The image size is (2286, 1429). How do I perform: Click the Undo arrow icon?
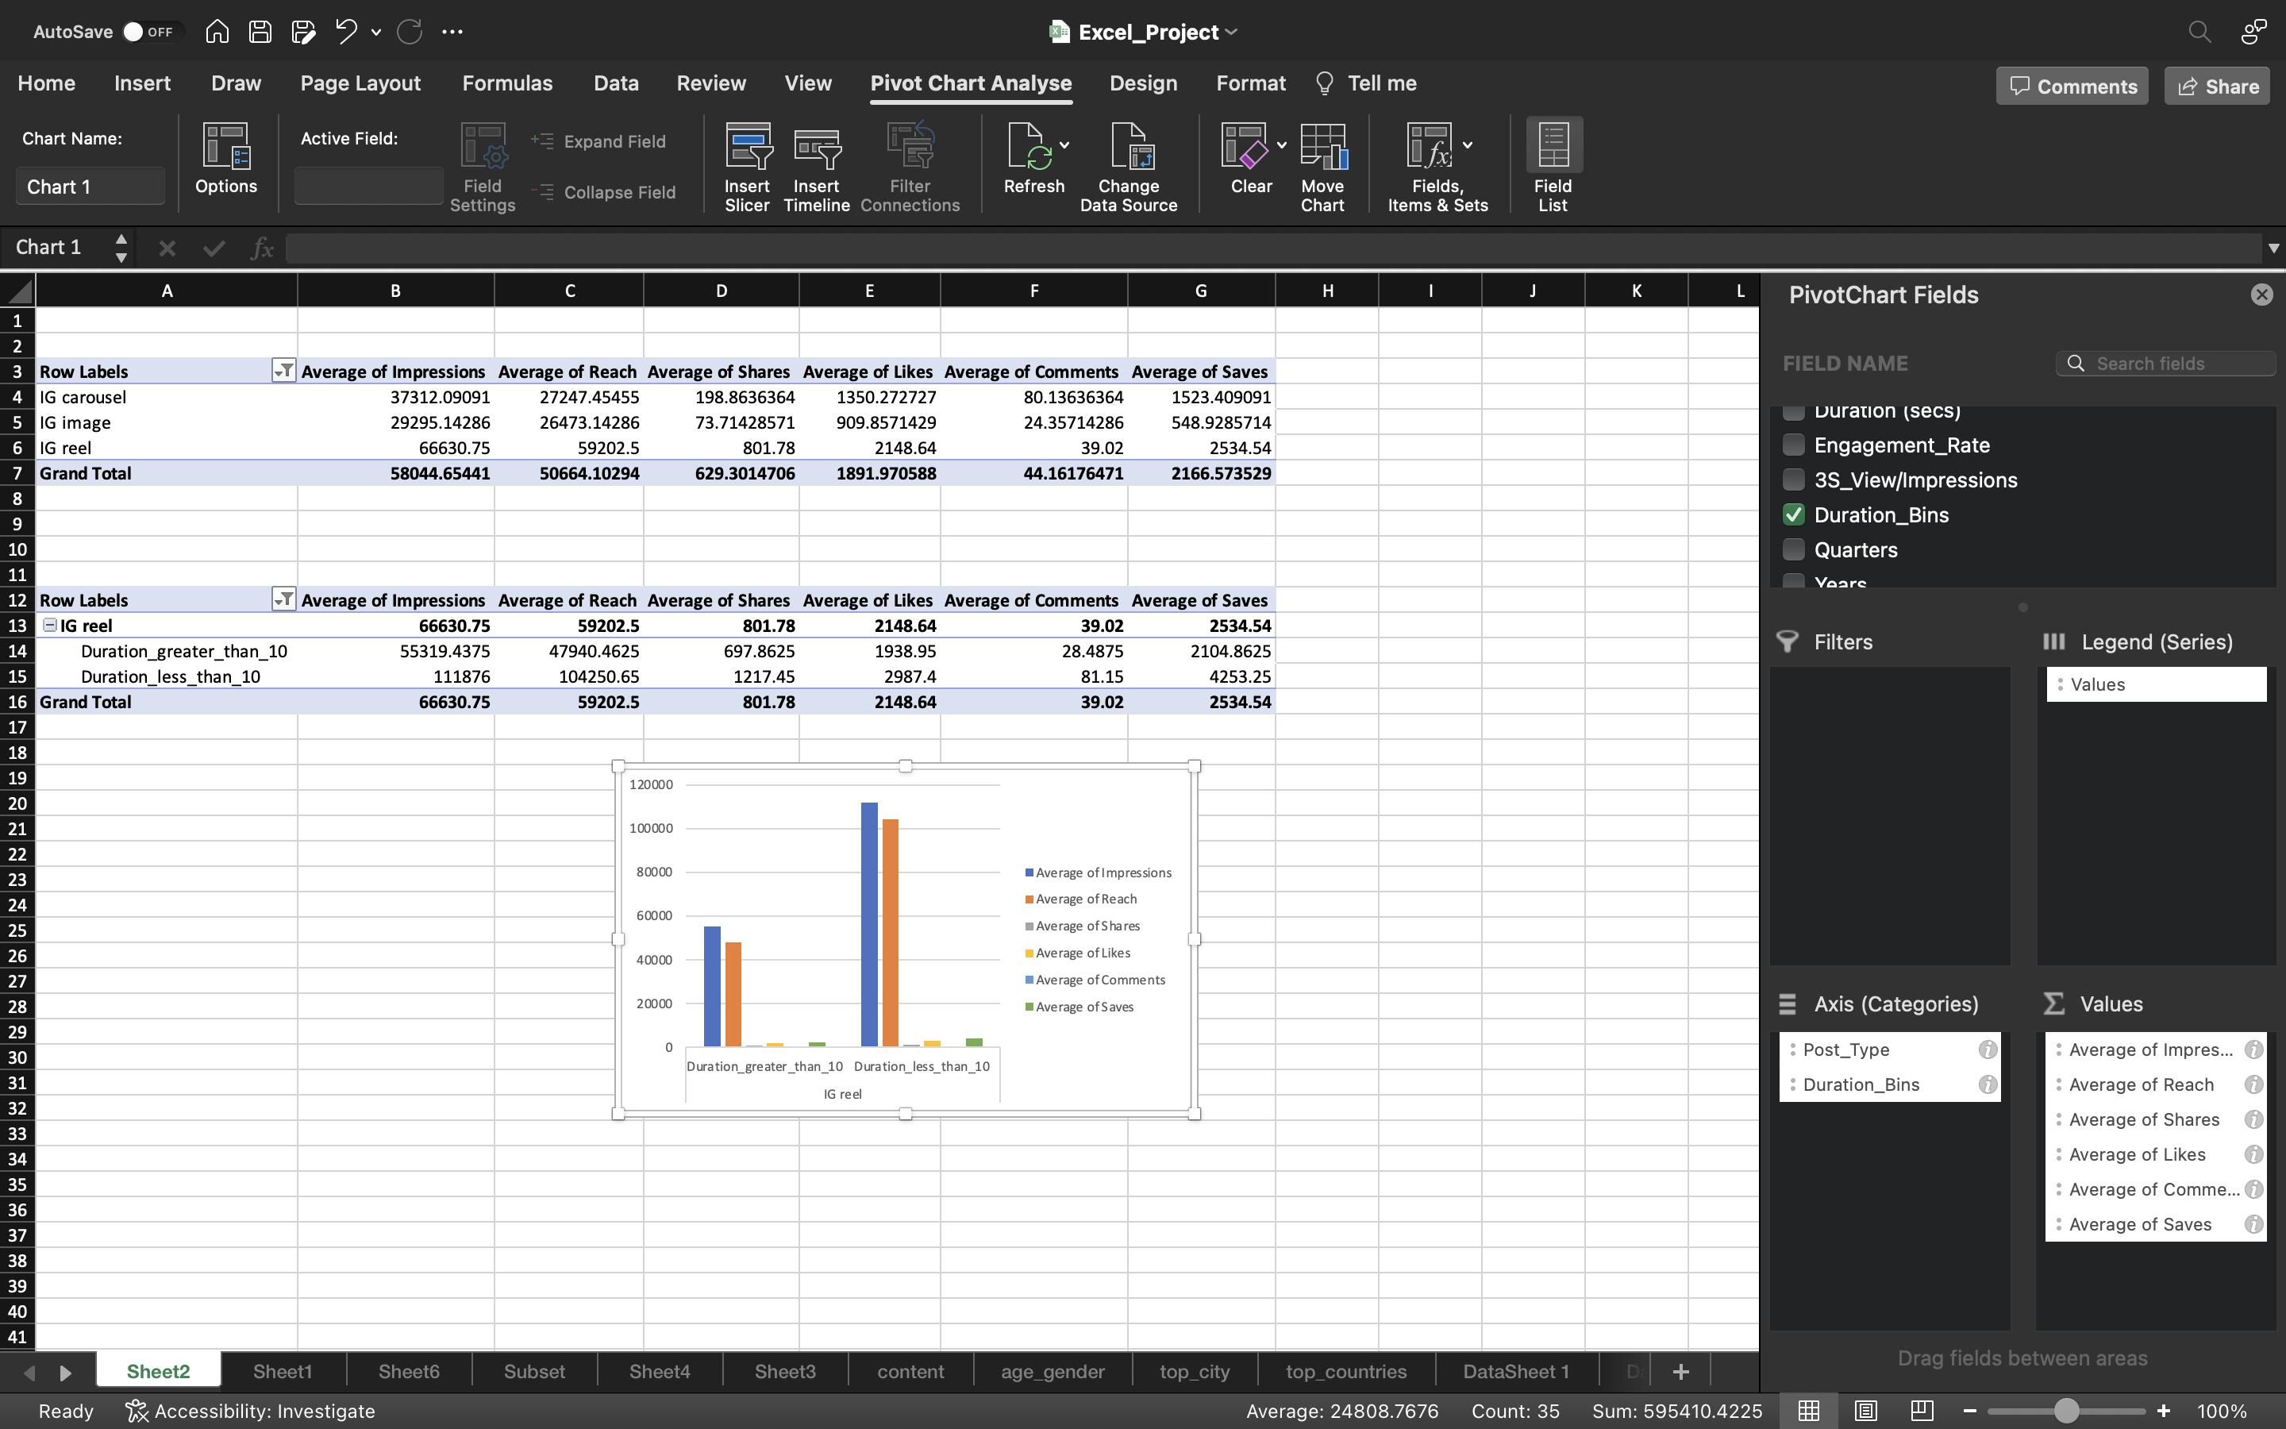[x=346, y=32]
